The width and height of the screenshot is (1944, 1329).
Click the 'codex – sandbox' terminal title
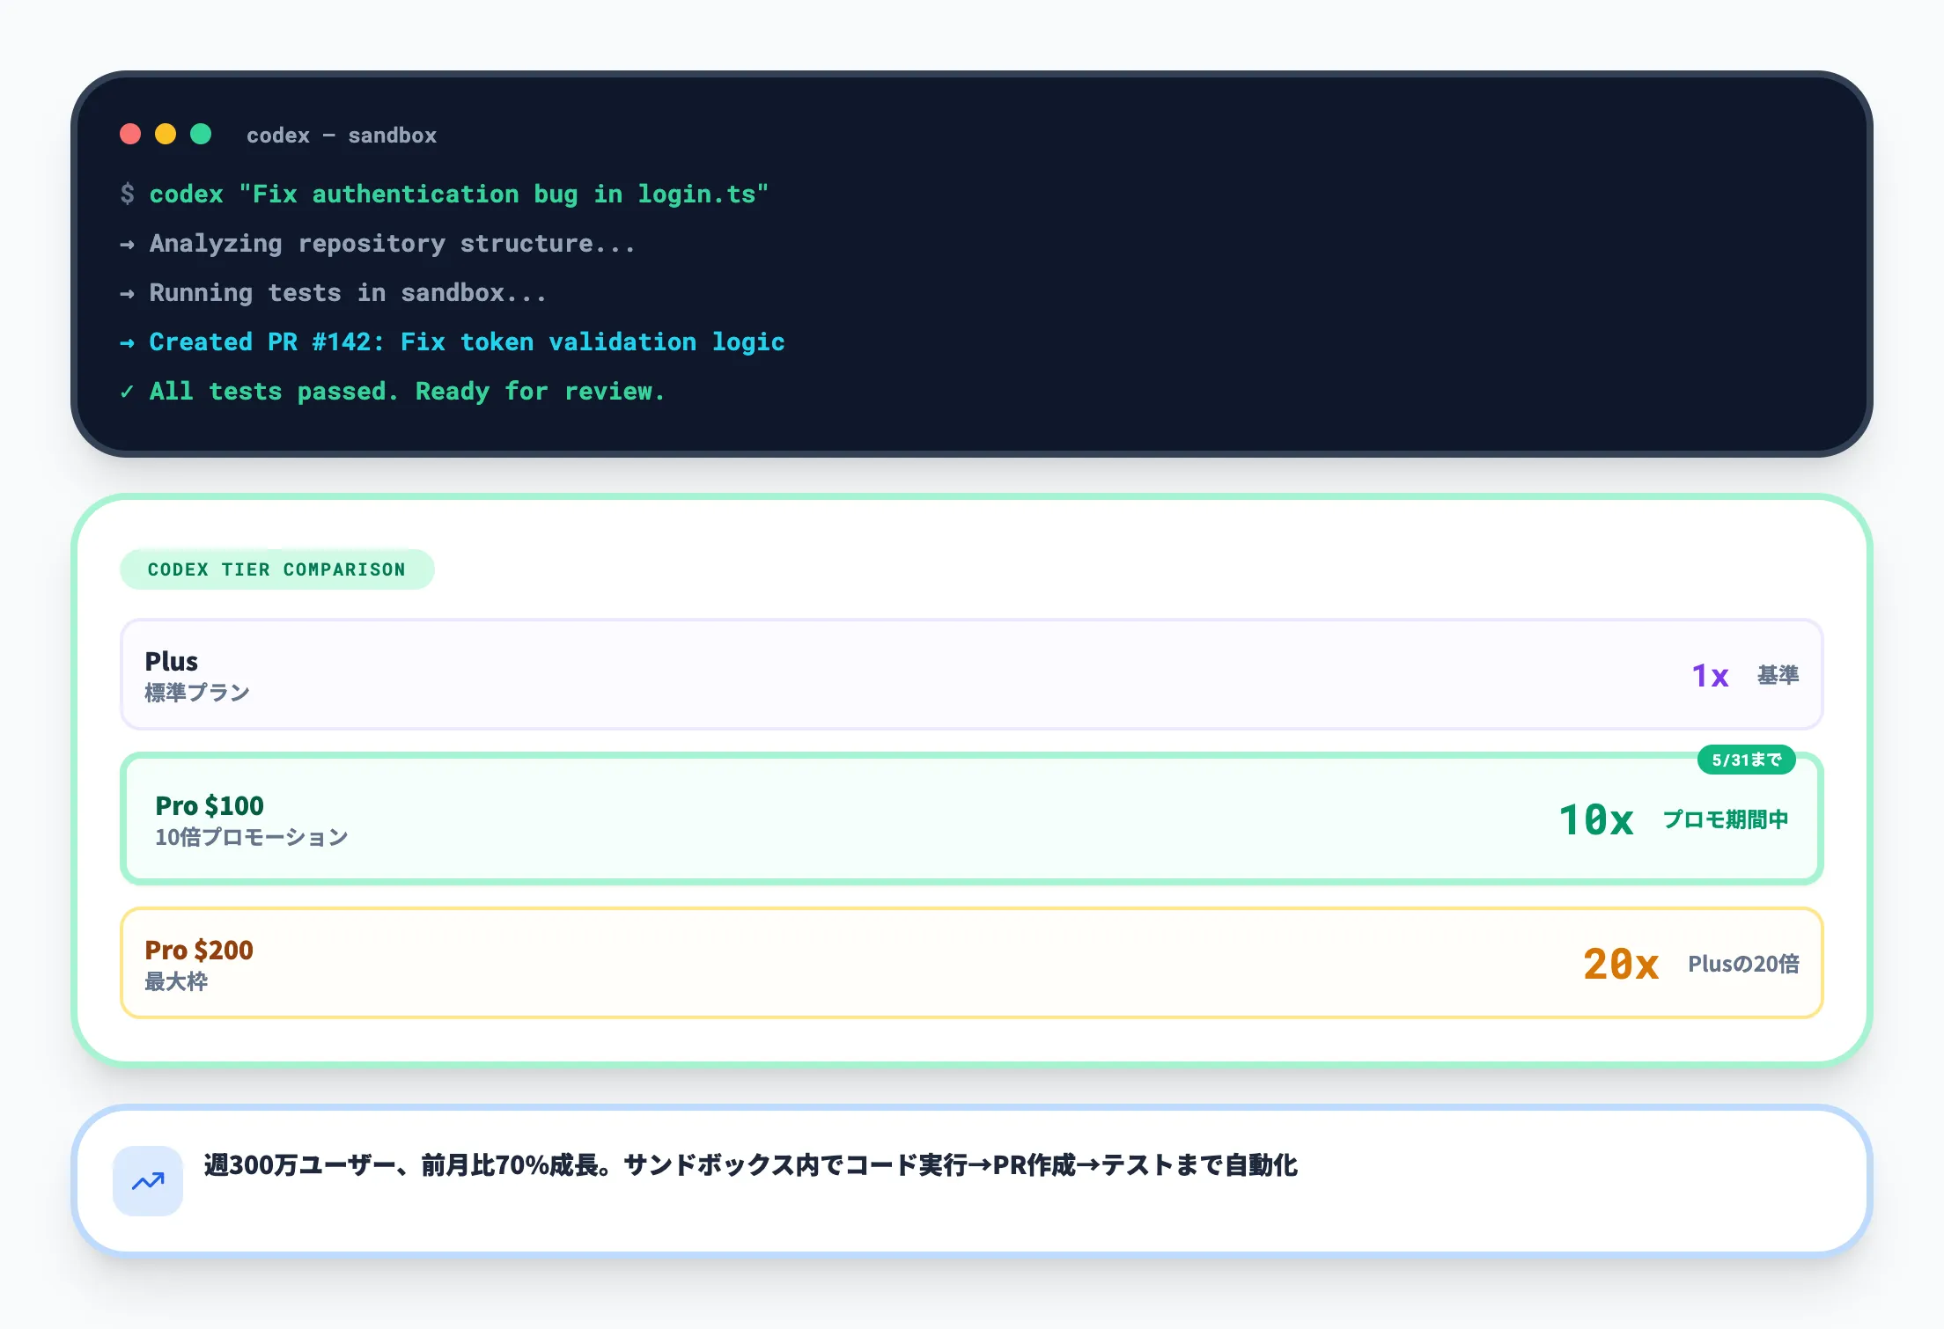[x=342, y=136]
